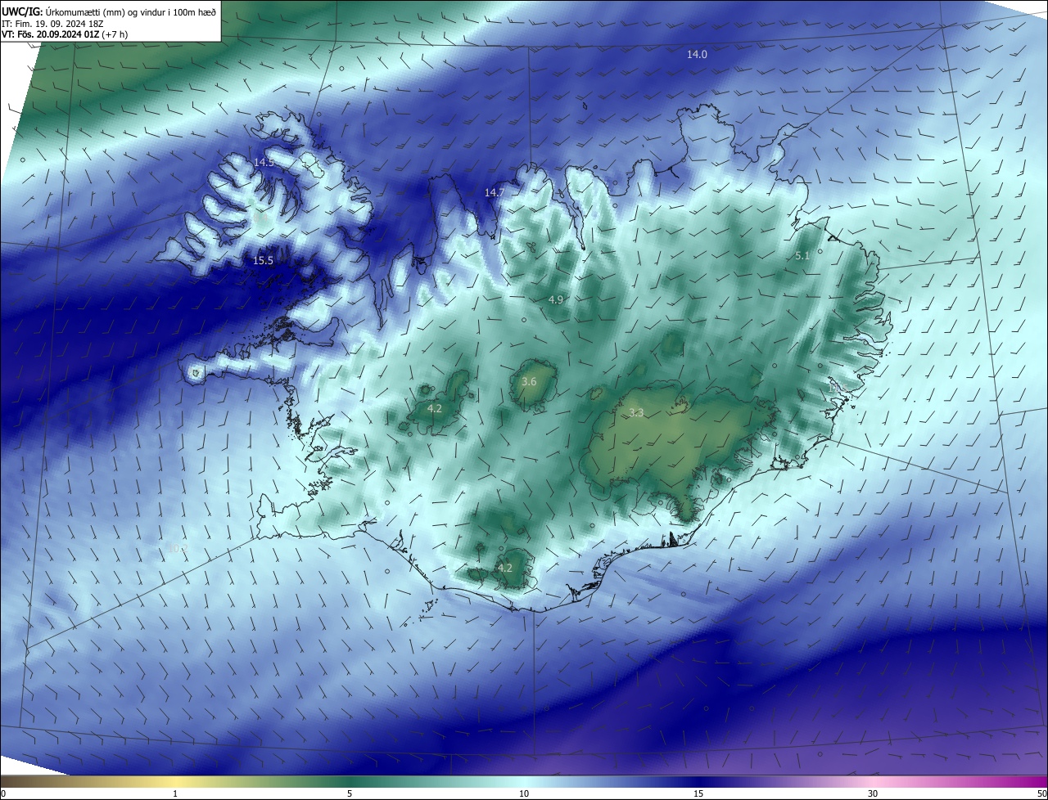Click the 3.3 value label on the large glacier
Viewport: 1048px width, 800px height.
point(636,413)
